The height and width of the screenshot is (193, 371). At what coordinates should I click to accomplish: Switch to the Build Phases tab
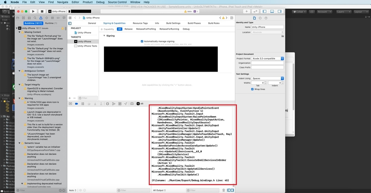point(194,23)
